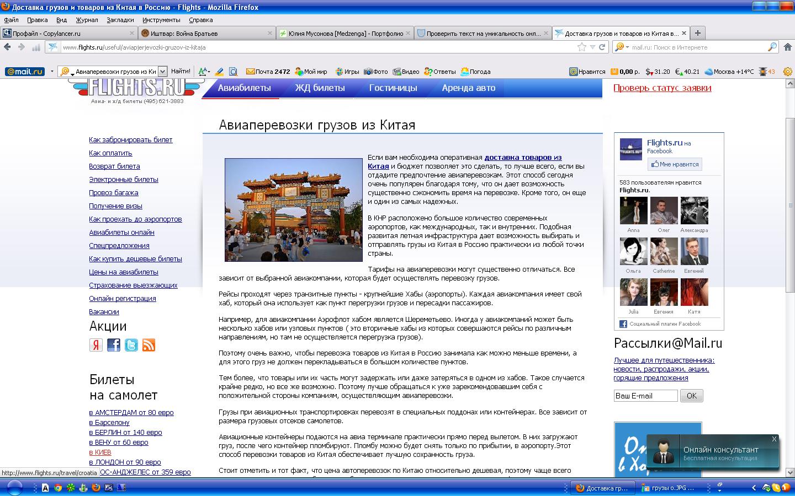This screenshot has height=496, width=795.
Task: Open the Как забронировать билет link
Action: [131, 140]
